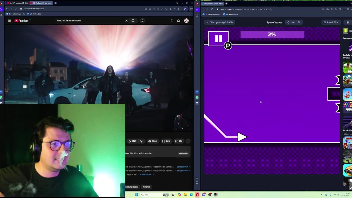Click the Open panel button
Screen dimensions: 352x198
coord(183,153)
